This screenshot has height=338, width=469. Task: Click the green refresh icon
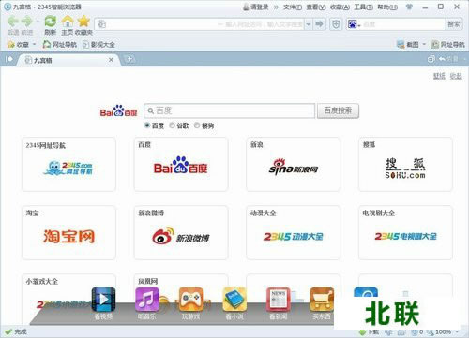[x=51, y=22]
